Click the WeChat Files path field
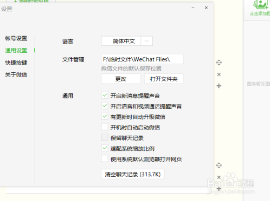 (x=142, y=59)
